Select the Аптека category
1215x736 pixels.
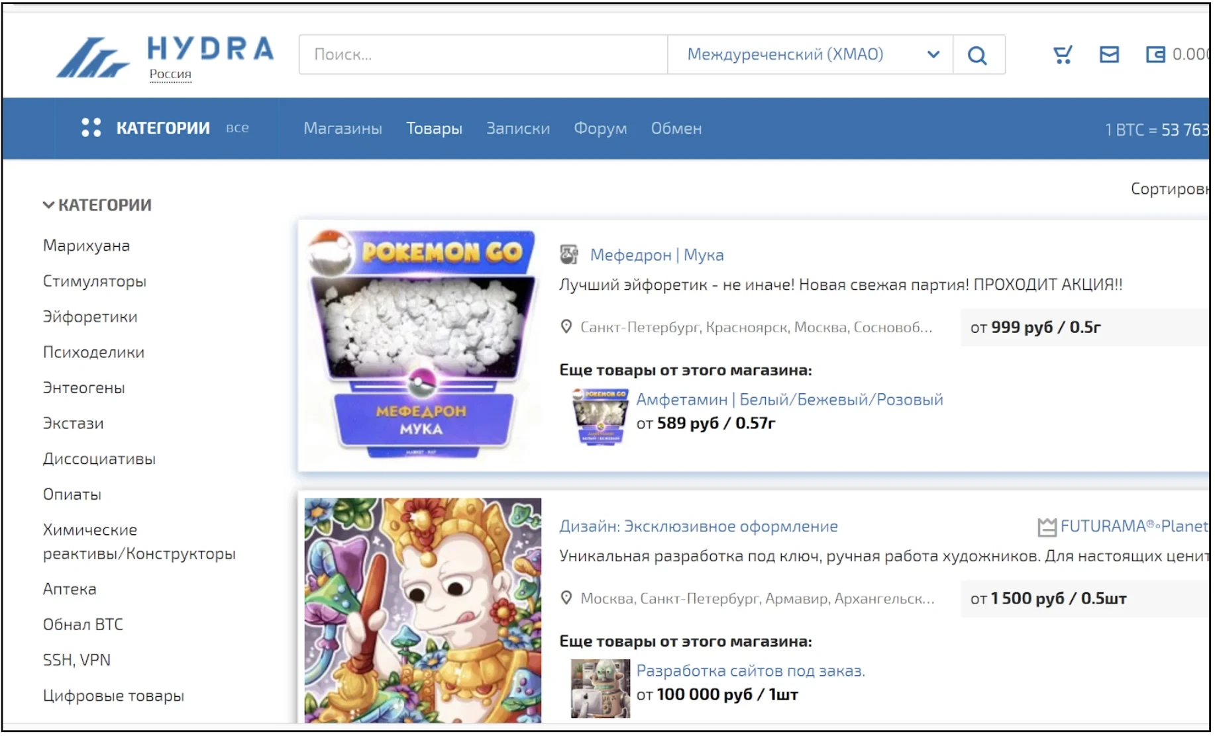click(70, 589)
